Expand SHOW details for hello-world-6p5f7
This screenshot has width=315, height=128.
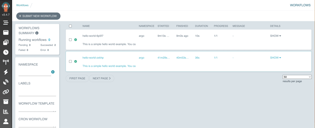276,36
